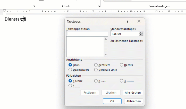Confirm the dialog with OK
Screen dimensions: 186x109
pos(112,101)
